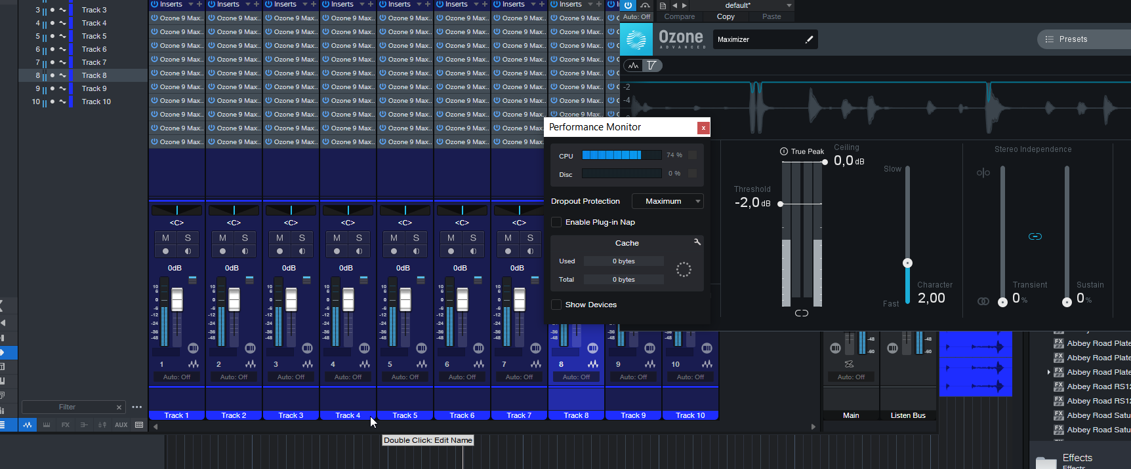Click Threshold slider handle
This screenshot has height=469, width=1131.
pos(780,204)
